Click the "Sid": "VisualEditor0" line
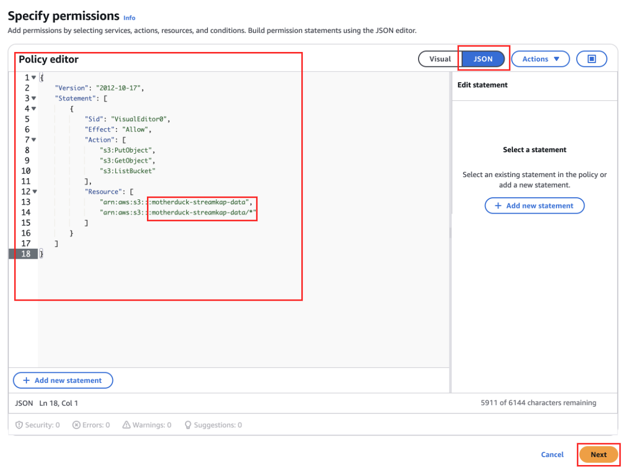 coord(127,119)
